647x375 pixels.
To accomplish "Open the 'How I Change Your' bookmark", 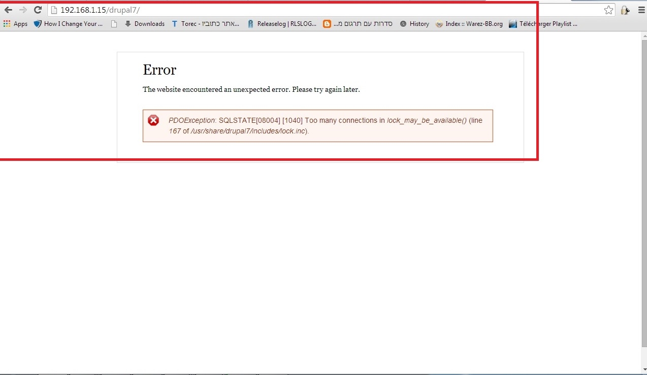I will point(68,24).
